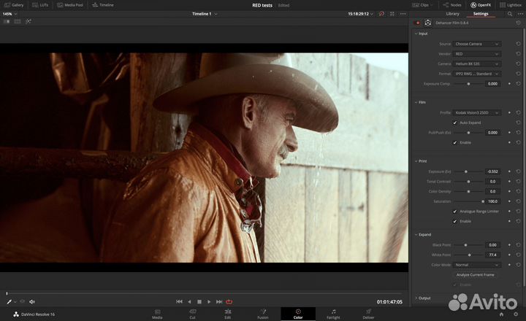Viewport: 526px width, 321px height.
Task: Toggle the split screen icon
Action: point(18,21)
